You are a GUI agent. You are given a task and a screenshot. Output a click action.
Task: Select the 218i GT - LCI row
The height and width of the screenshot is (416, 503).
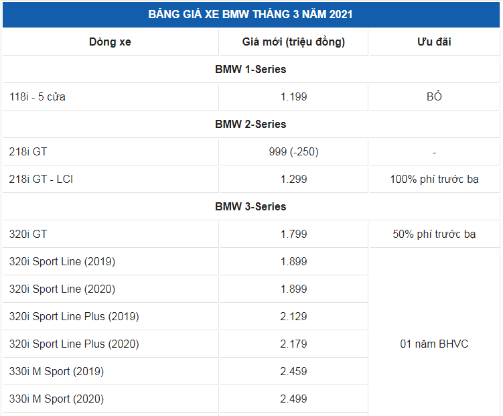pyautogui.click(x=251, y=180)
